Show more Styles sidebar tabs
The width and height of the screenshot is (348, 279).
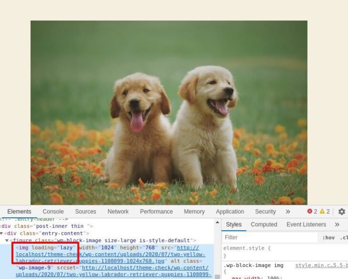coord(337,224)
